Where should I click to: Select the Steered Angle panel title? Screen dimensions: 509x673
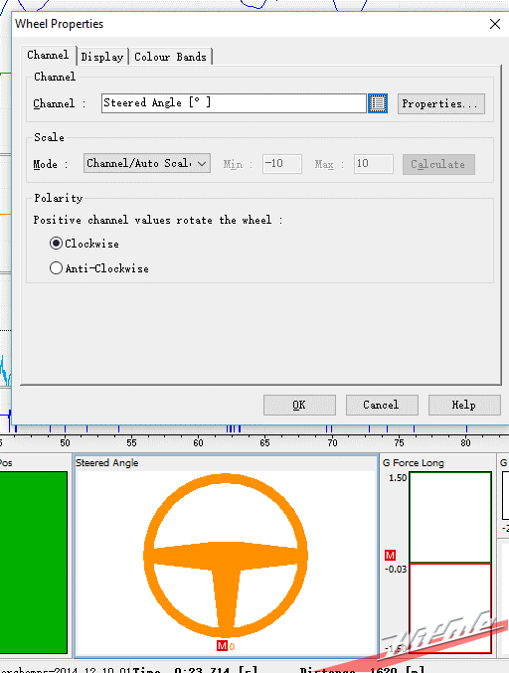[x=106, y=462]
